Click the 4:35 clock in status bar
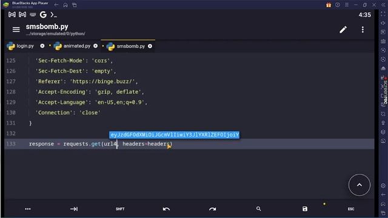 tap(365, 15)
